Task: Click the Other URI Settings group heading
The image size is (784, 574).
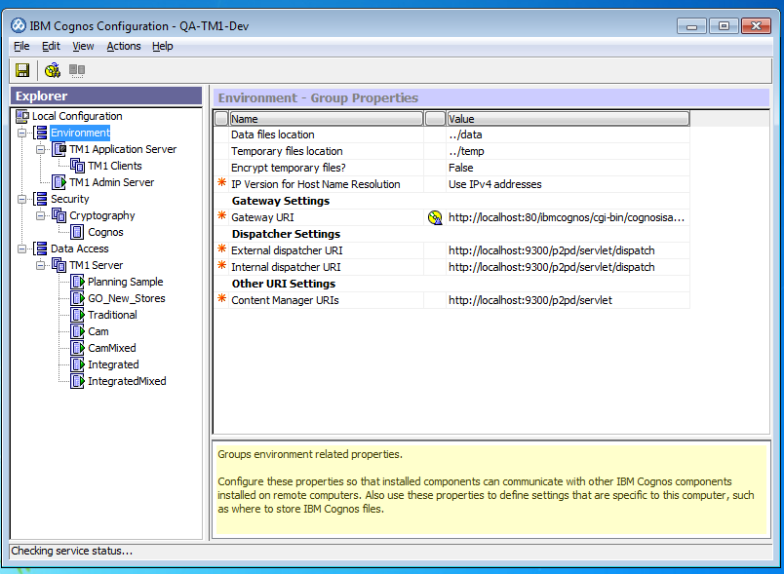Action: [x=284, y=284]
